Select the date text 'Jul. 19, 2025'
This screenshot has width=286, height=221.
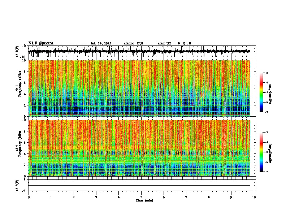click(101, 43)
